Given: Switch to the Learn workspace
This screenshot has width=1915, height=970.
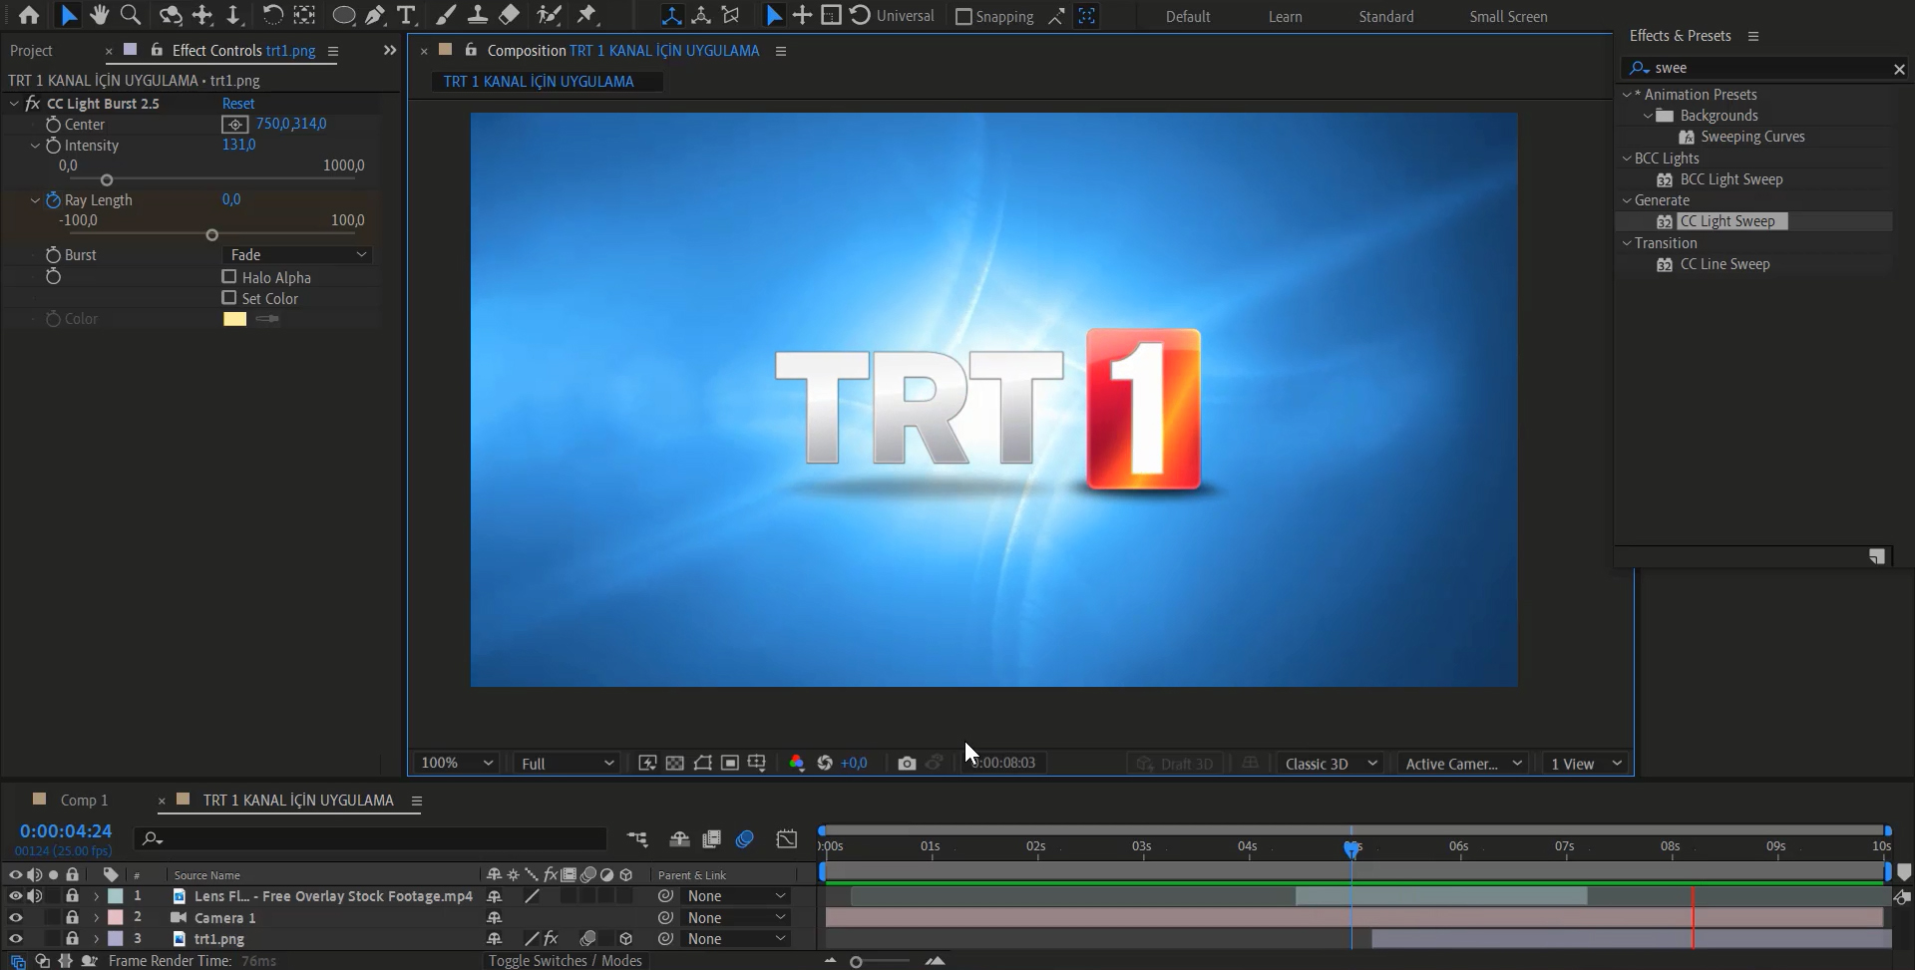Looking at the screenshot, I should point(1285,17).
